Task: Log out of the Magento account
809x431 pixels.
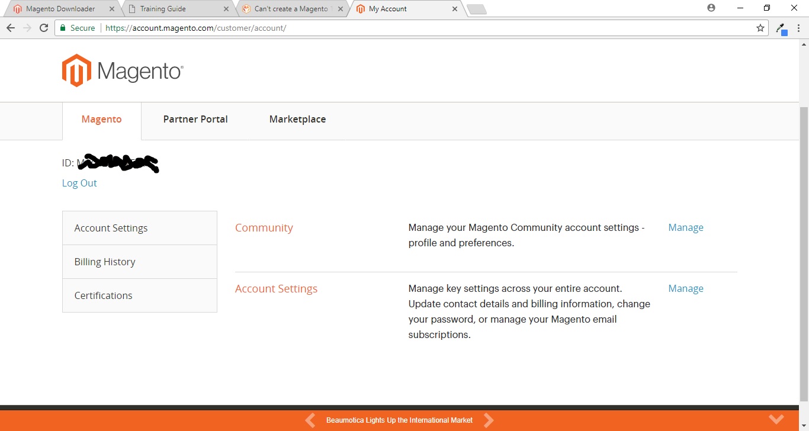Action: (x=79, y=183)
